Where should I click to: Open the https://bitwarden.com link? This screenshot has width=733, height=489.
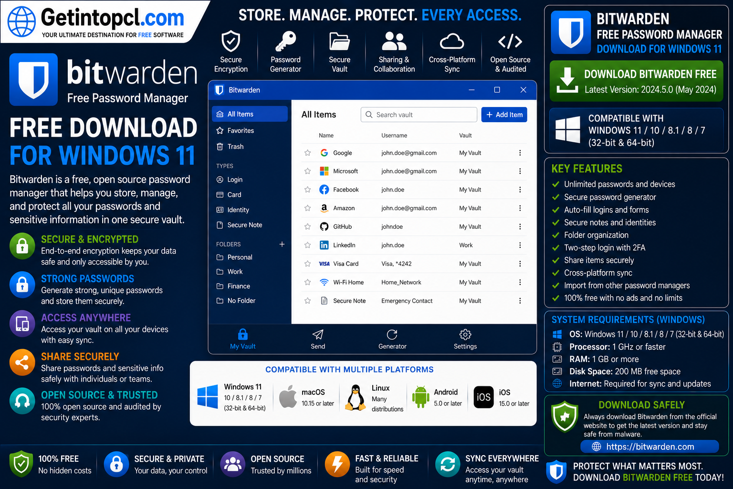coord(649,446)
